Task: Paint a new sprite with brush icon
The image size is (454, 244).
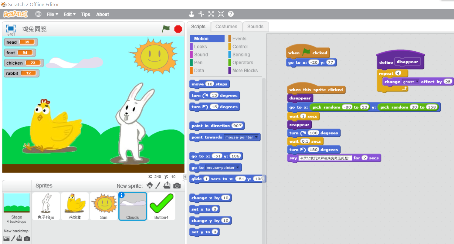Action: point(158,185)
